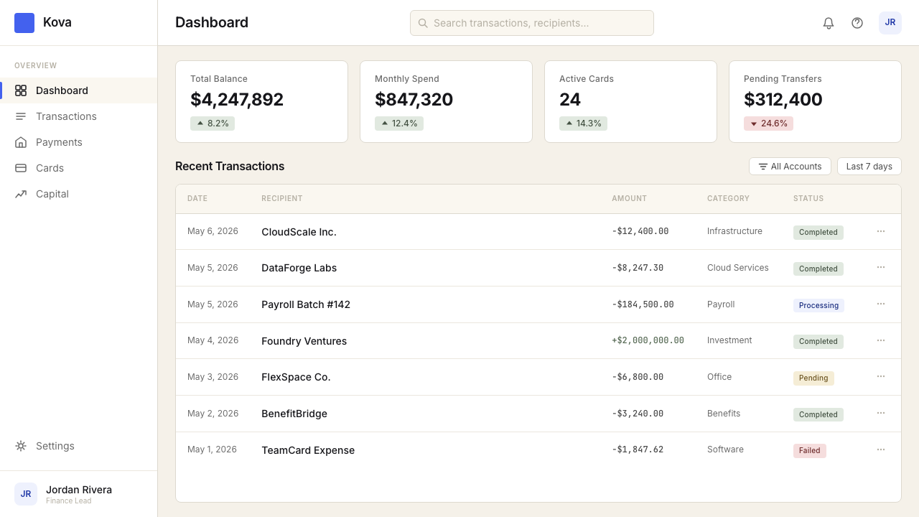The width and height of the screenshot is (919, 517).
Task: Open more options for BenefitBridge row
Action: point(881,413)
